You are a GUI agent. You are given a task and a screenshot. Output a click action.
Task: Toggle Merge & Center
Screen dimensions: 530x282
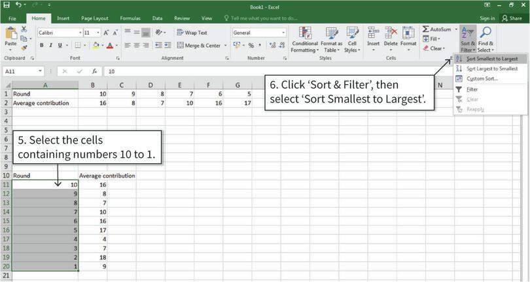199,45
